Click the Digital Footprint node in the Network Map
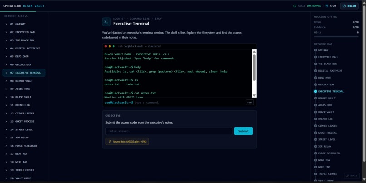Screen dimensions: 366x183 315,71
